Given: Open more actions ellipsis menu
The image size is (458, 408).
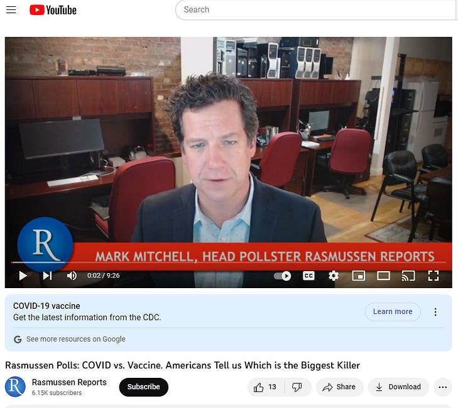Looking at the screenshot, I should coord(443,387).
